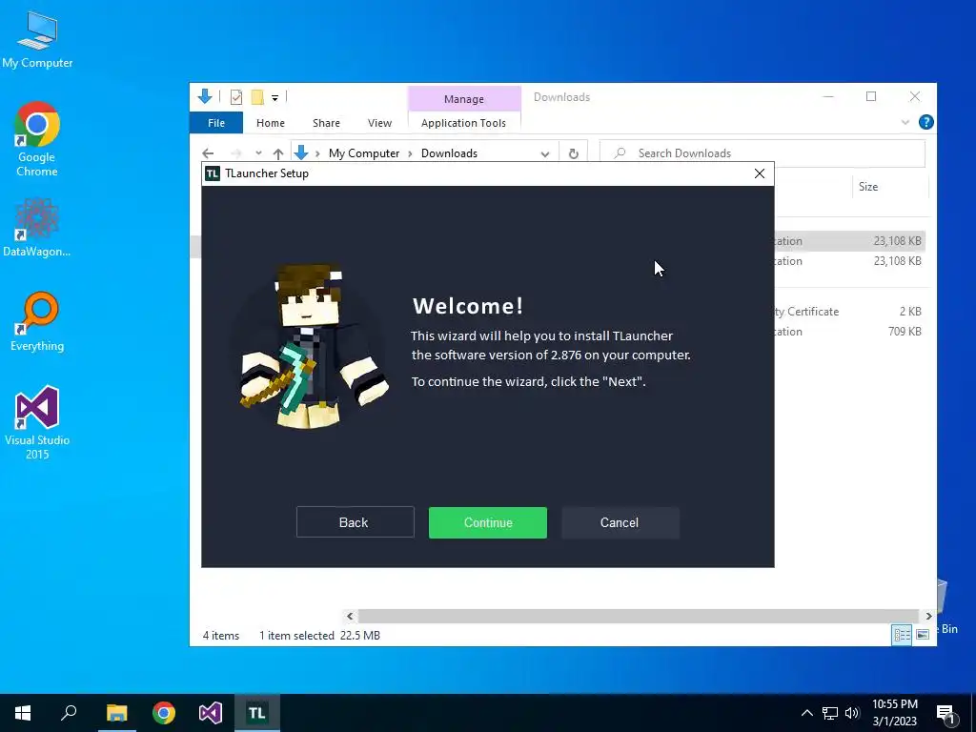Screen dimensions: 976x732
Task: Open Visual Studio 2015 desktop shortcut
Action: pyautogui.click(x=37, y=423)
